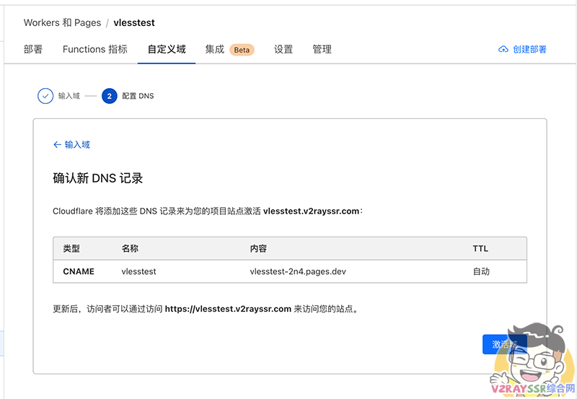577x399 pixels.
Task: Select the 自定义域 tab
Action: pyautogui.click(x=167, y=50)
